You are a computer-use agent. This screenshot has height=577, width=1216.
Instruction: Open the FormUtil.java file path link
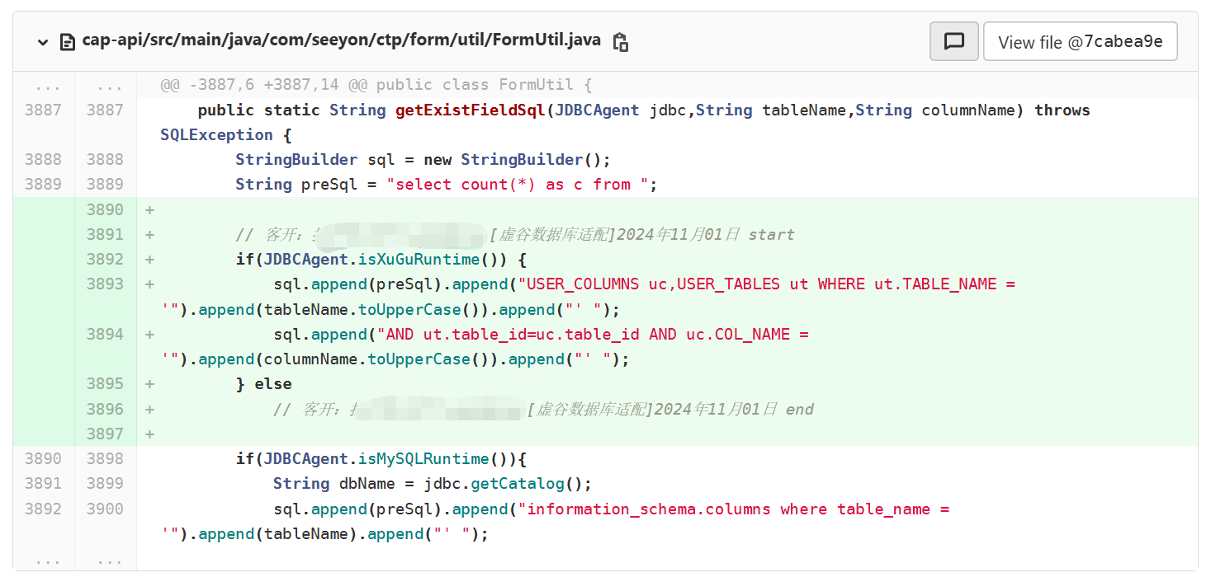[341, 41]
